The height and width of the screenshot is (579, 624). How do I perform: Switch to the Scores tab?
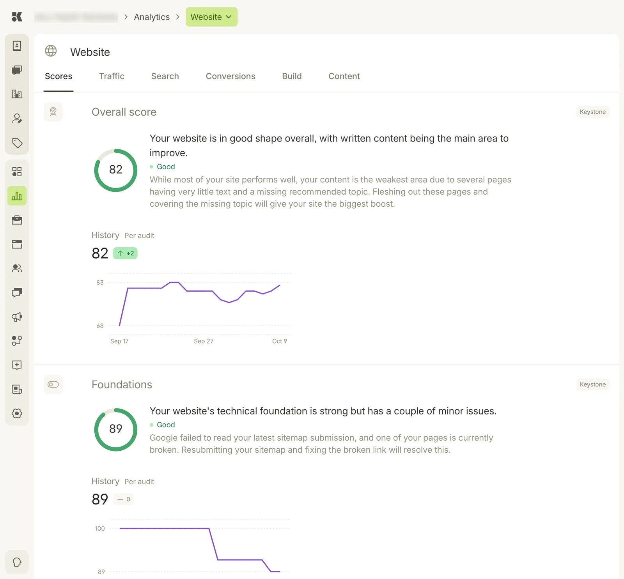58,76
